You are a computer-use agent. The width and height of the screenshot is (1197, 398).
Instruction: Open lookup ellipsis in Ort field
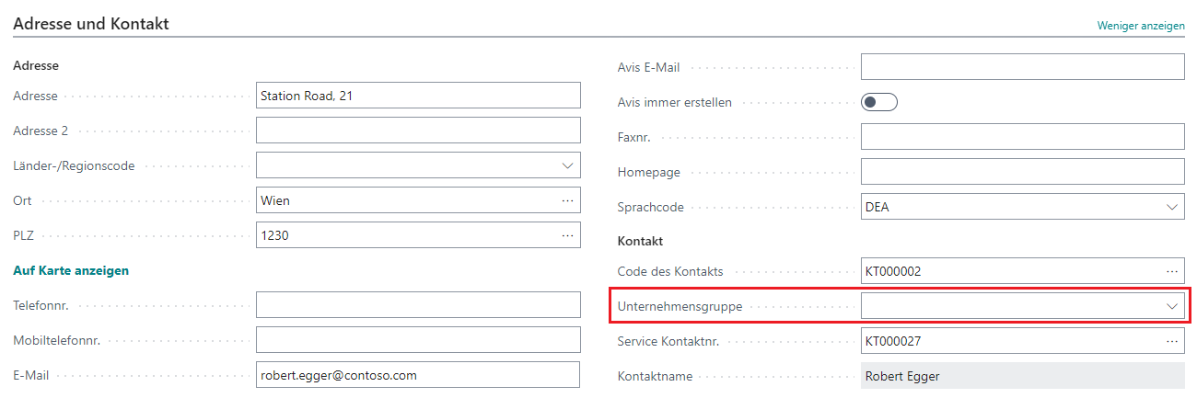(567, 200)
